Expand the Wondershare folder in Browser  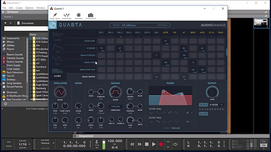[x=30, y=49]
